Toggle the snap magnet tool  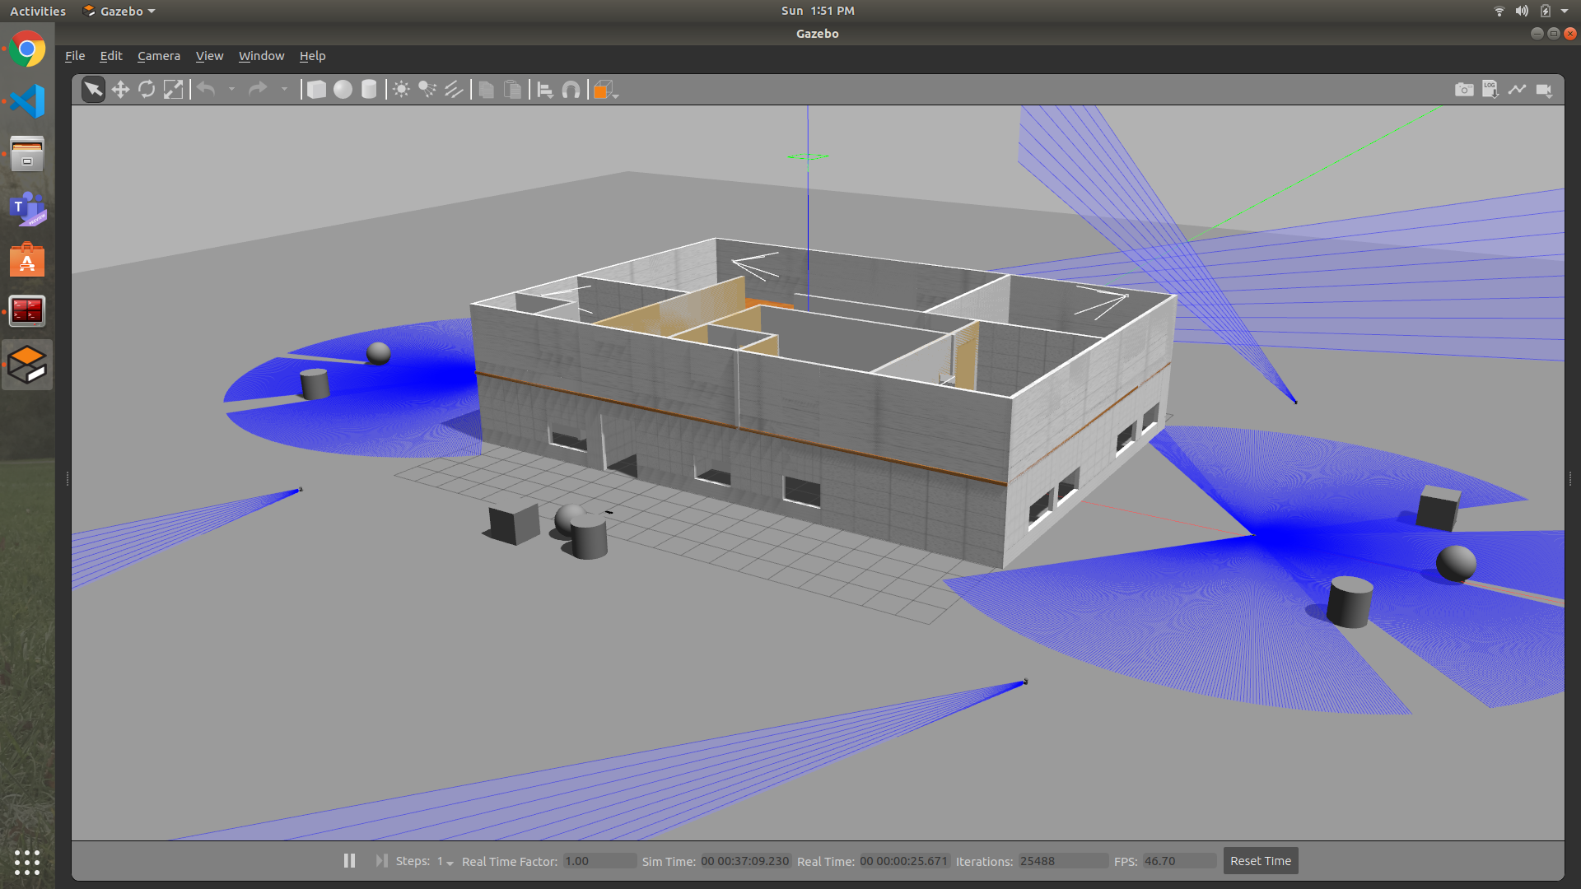(571, 90)
